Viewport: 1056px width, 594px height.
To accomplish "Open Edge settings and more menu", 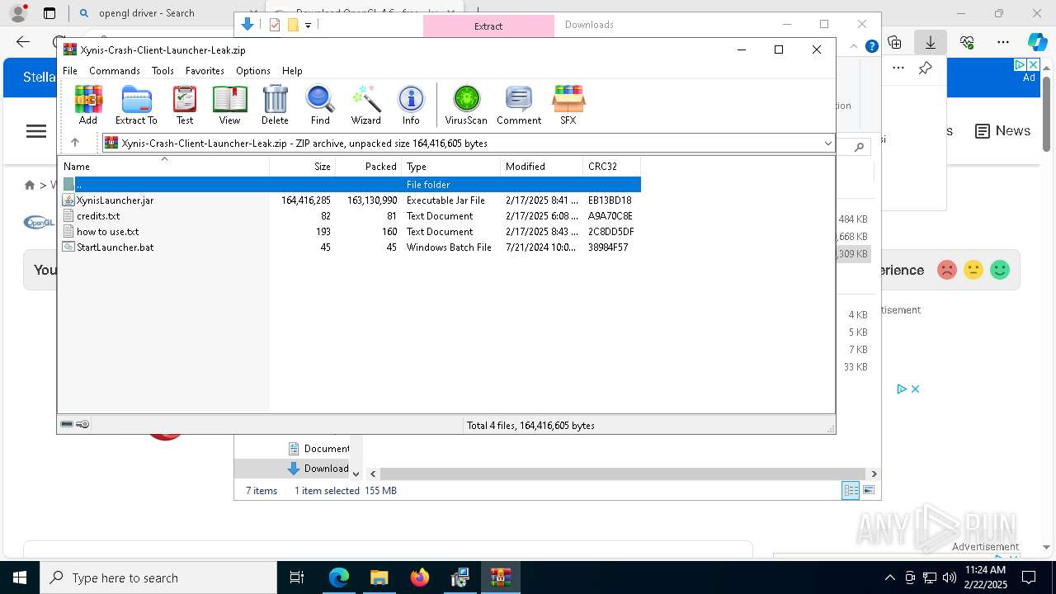I will coord(1003,42).
